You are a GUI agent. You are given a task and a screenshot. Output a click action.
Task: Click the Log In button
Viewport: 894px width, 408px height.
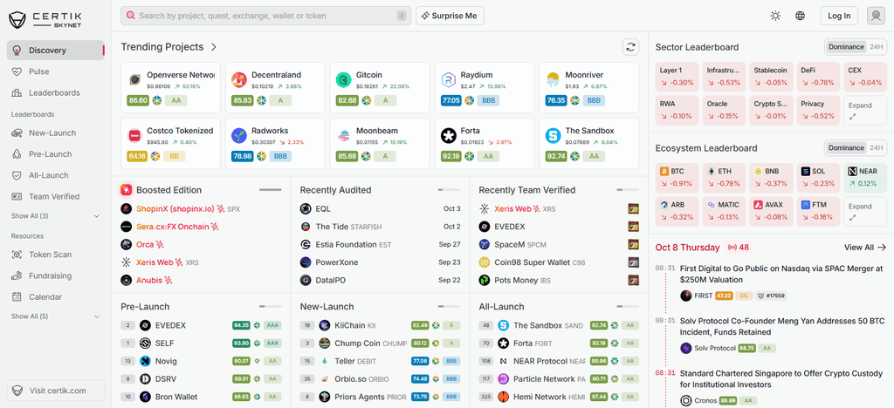(x=839, y=16)
